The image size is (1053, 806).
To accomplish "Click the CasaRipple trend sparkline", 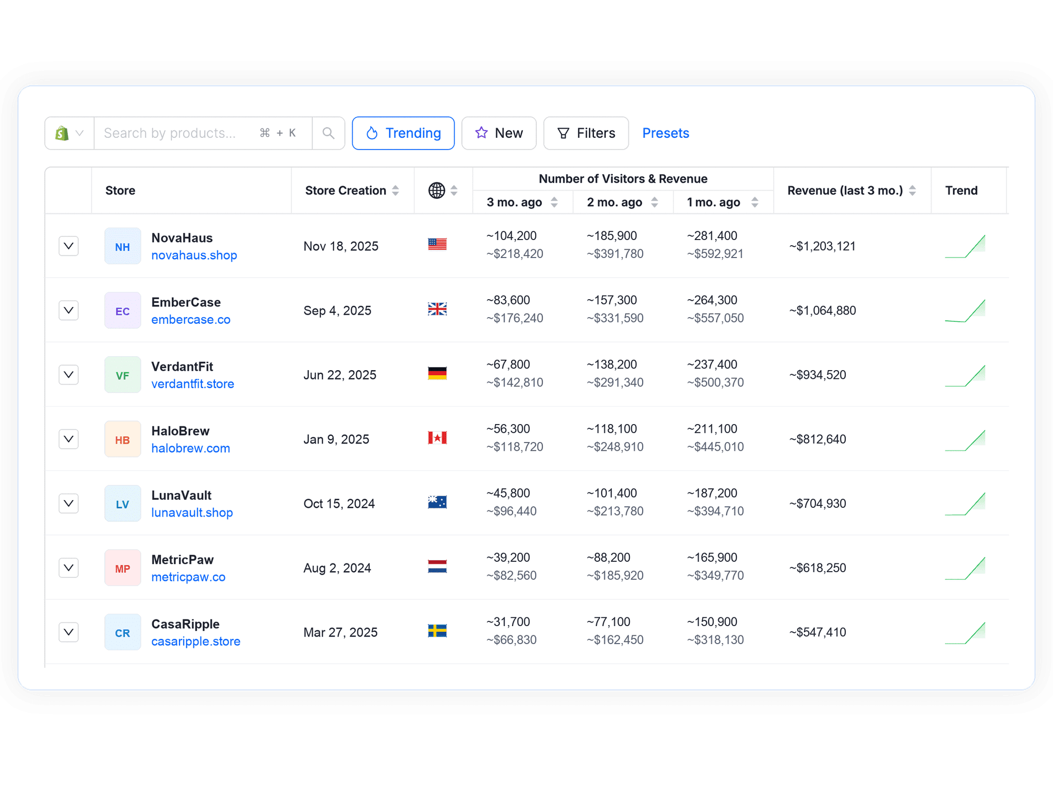I will pos(965,632).
